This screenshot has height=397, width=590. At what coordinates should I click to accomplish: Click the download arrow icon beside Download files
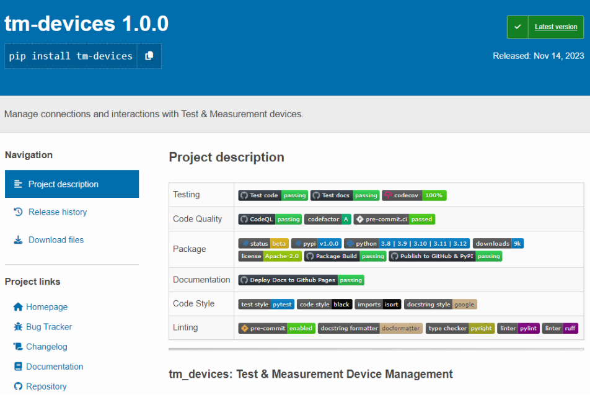tap(18, 240)
